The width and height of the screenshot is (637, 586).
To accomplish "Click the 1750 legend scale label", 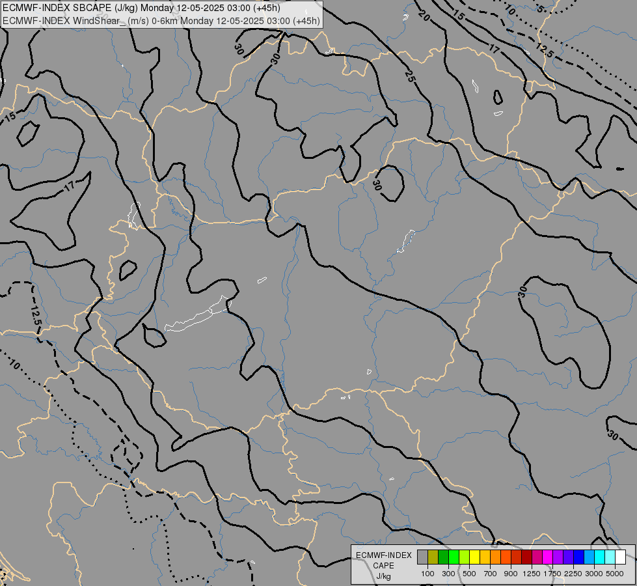I will 552,574.
